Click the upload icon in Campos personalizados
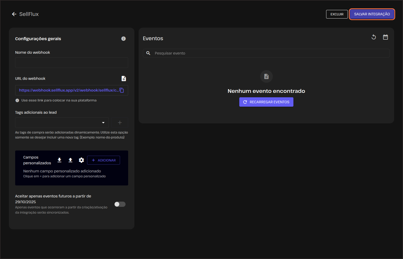The height and width of the screenshot is (259, 403). coord(70,160)
